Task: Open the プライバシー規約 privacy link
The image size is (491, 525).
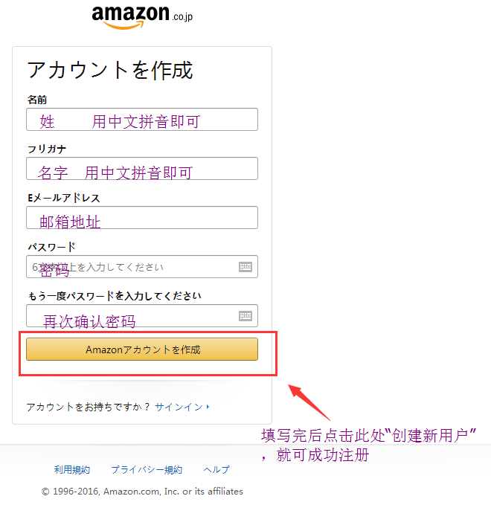Action: [147, 469]
